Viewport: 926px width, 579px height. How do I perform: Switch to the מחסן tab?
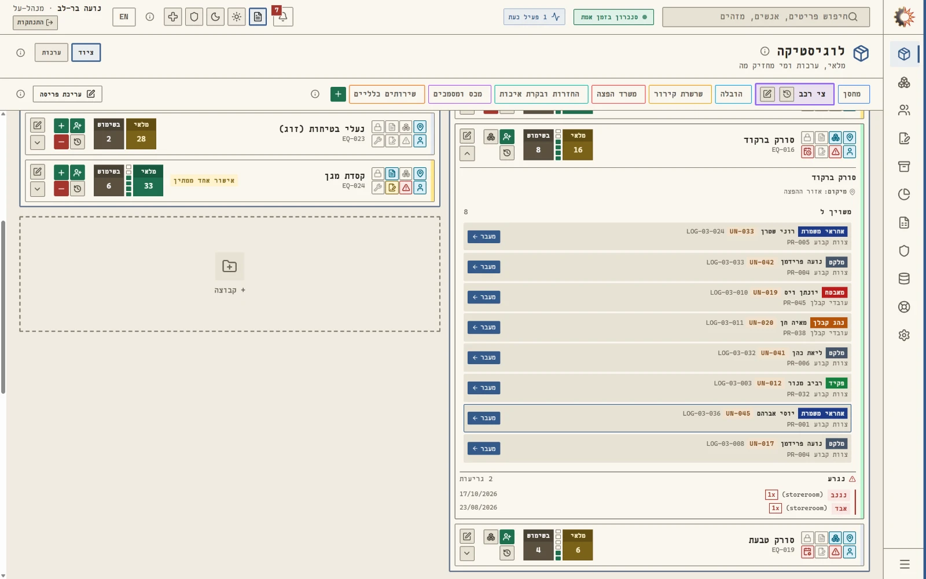pos(853,94)
